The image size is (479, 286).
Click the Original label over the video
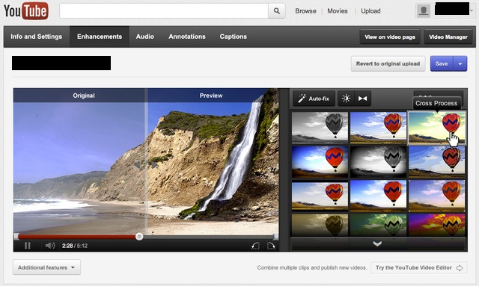tap(84, 96)
